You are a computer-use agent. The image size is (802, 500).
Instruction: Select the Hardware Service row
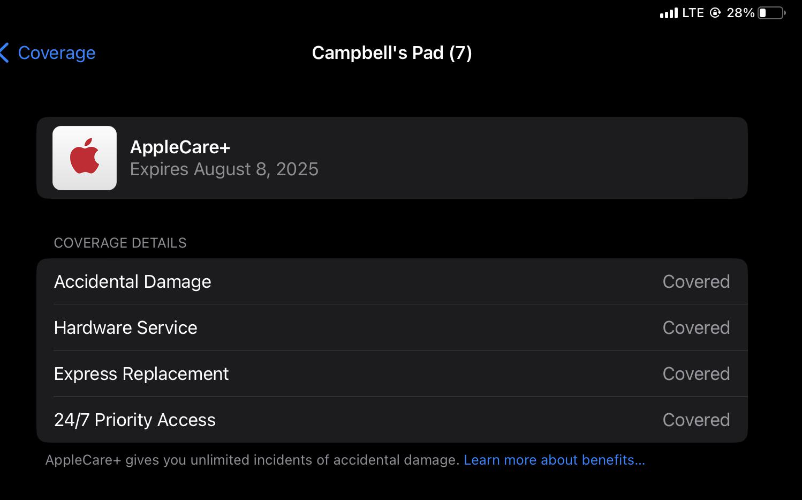tap(392, 327)
